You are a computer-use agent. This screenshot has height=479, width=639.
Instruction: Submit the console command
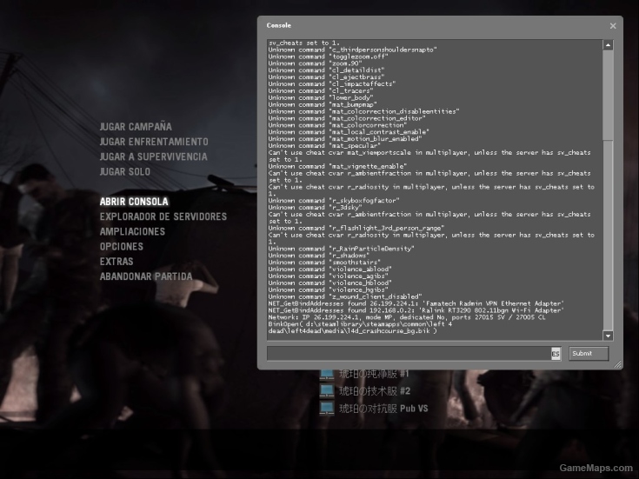click(x=589, y=354)
